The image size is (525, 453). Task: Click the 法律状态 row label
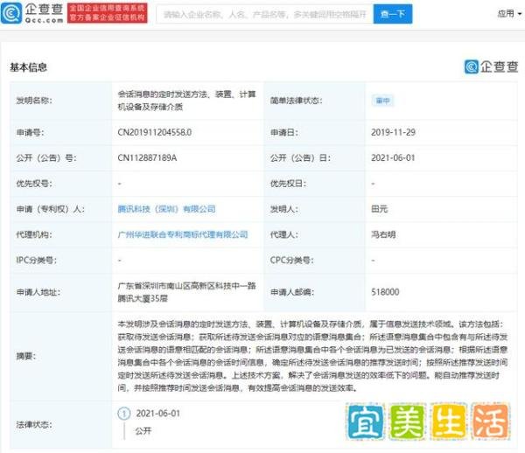tap(34, 424)
